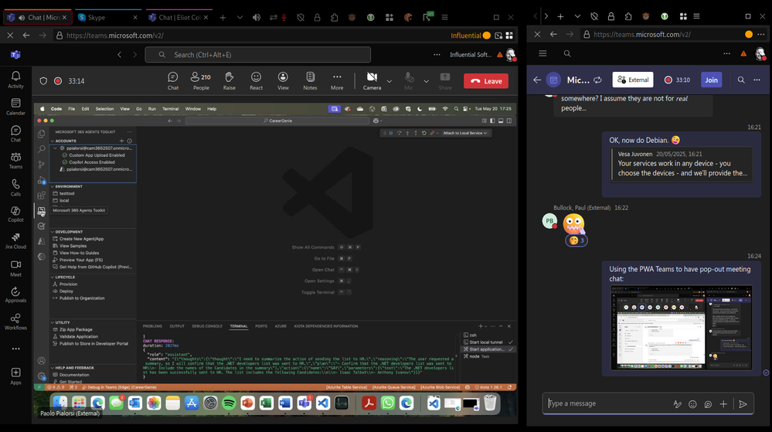This screenshot has width=772, height=432.
Task: Show more apps ellipsis in sidebar
Action: point(15,349)
